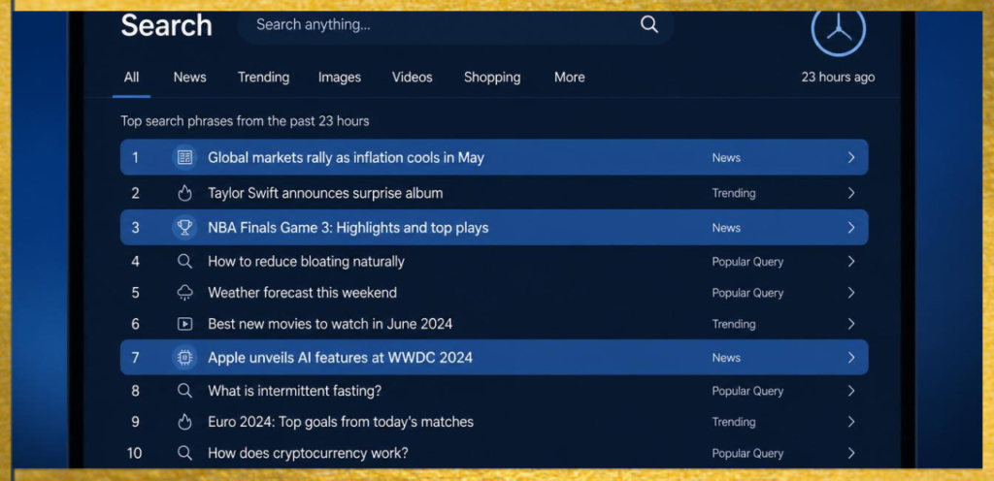This screenshot has height=481, width=994.
Task: Click the Search anything input field
Action: point(456,25)
